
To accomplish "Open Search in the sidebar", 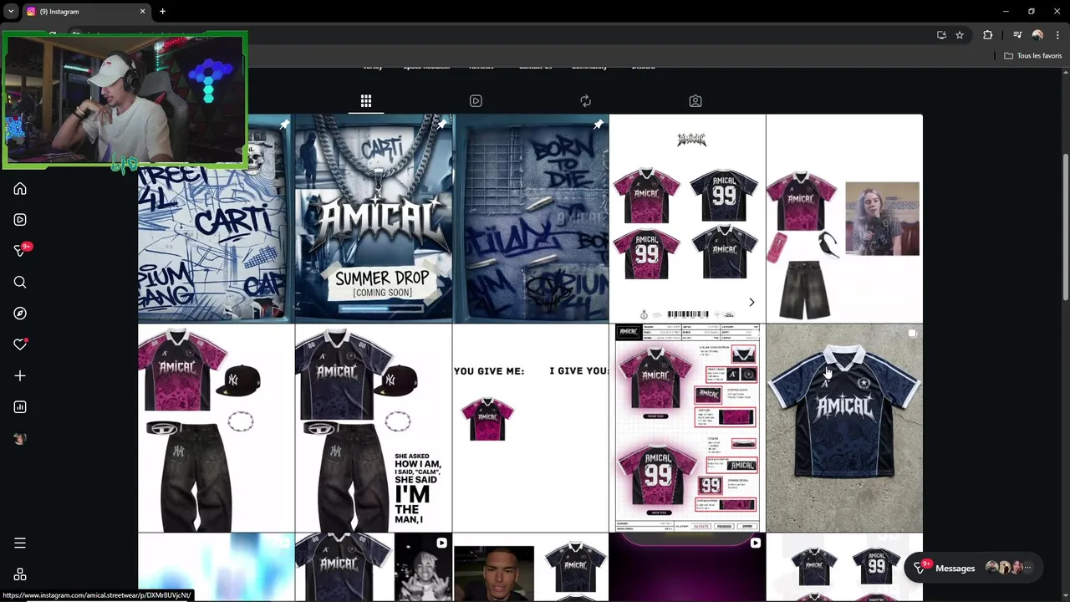I will (20, 283).
